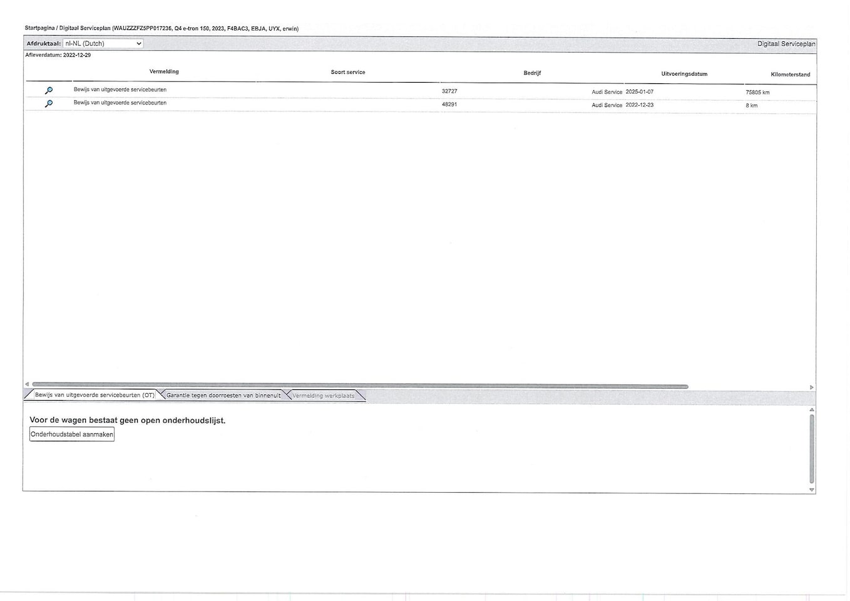
Task: Sort by the Uitvoeringsdatum column header
Action: 684,74
